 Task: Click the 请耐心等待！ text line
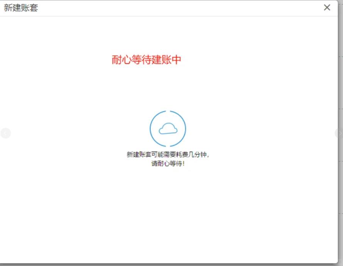pyautogui.click(x=168, y=164)
